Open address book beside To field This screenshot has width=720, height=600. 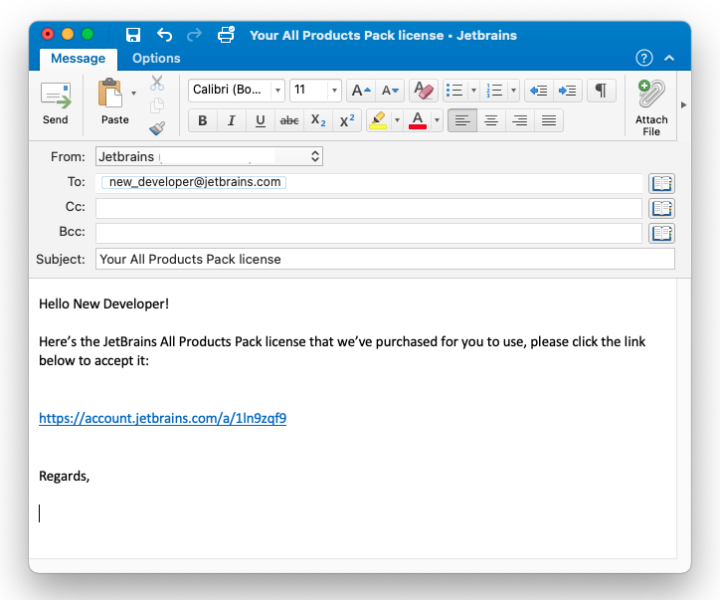(x=661, y=183)
